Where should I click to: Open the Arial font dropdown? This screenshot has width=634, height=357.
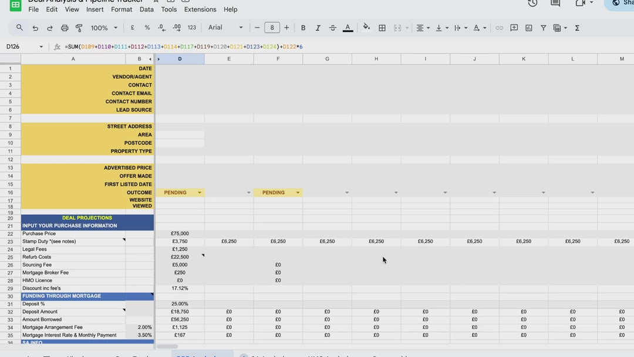[225, 28]
